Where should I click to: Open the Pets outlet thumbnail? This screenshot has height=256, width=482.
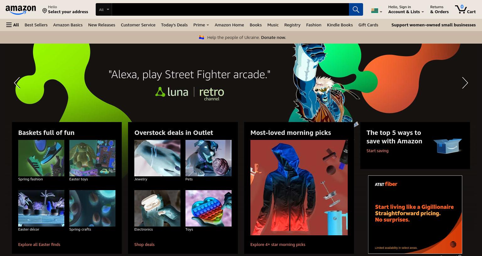click(x=208, y=158)
